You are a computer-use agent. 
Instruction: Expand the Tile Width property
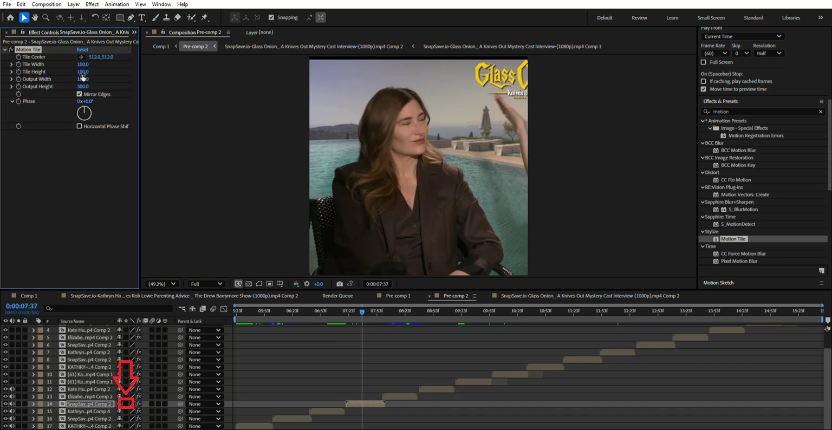[x=11, y=64]
